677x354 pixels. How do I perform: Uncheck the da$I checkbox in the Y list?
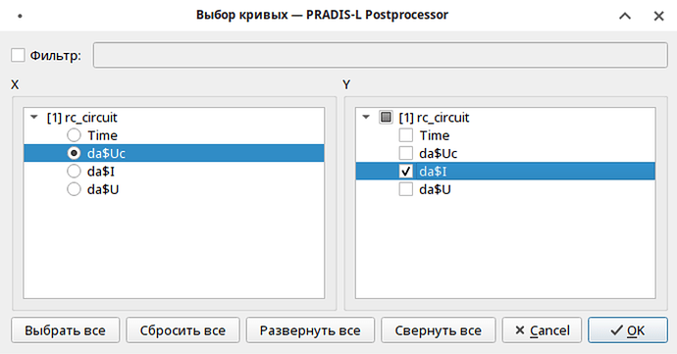click(x=406, y=172)
